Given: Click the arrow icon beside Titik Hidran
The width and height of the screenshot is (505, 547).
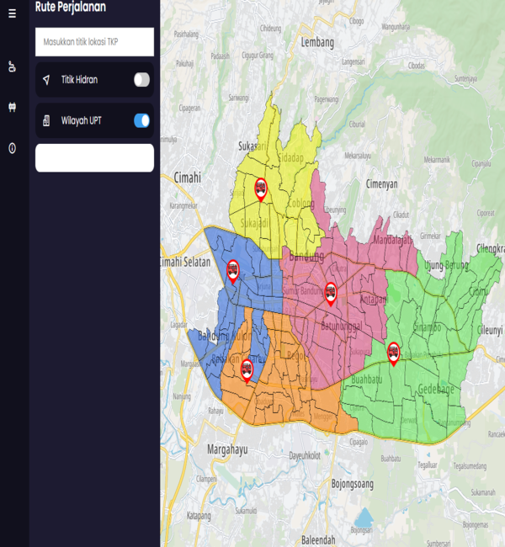Looking at the screenshot, I should [47, 80].
